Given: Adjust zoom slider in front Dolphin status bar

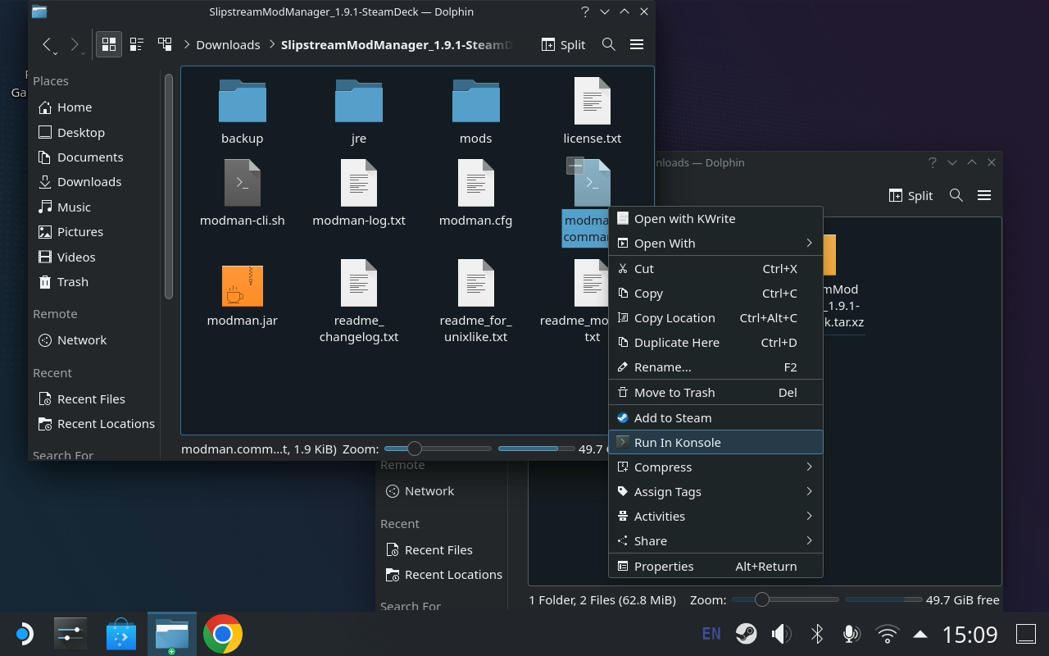Looking at the screenshot, I should pyautogui.click(x=438, y=449).
